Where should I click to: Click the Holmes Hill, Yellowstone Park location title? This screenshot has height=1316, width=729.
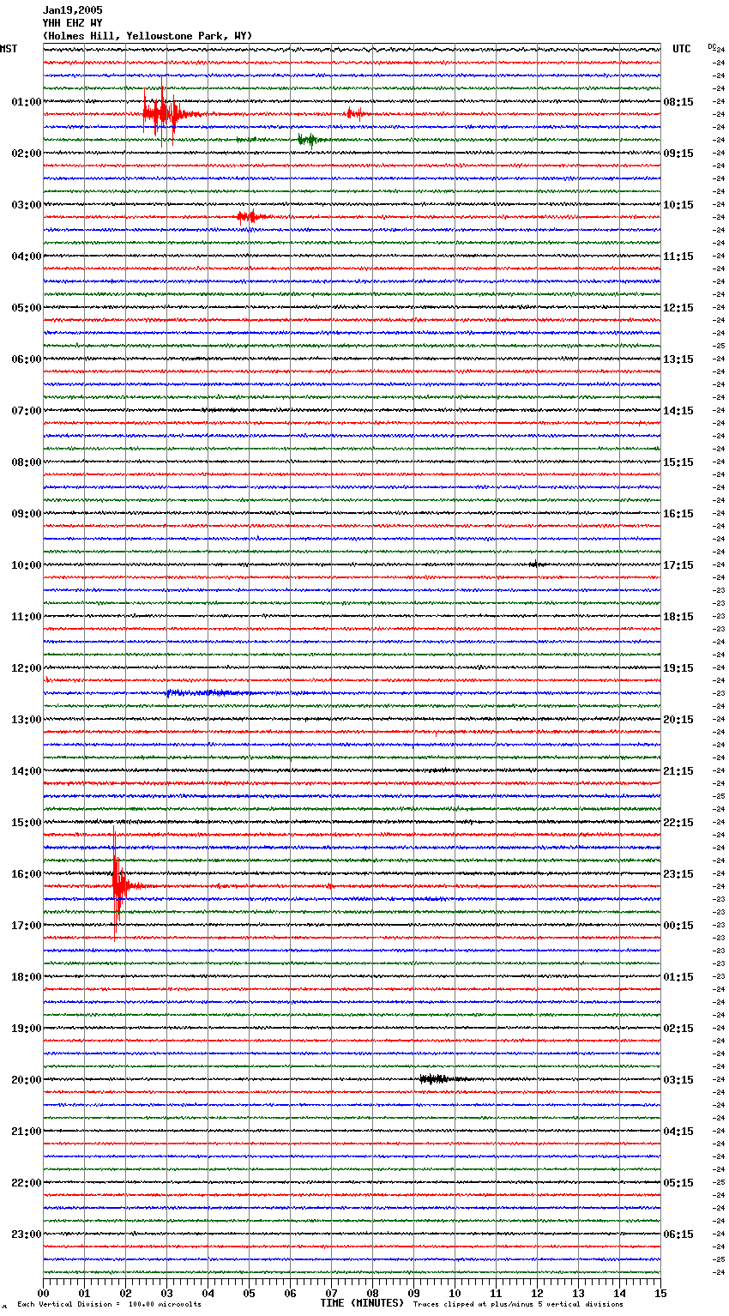(148, 36)
